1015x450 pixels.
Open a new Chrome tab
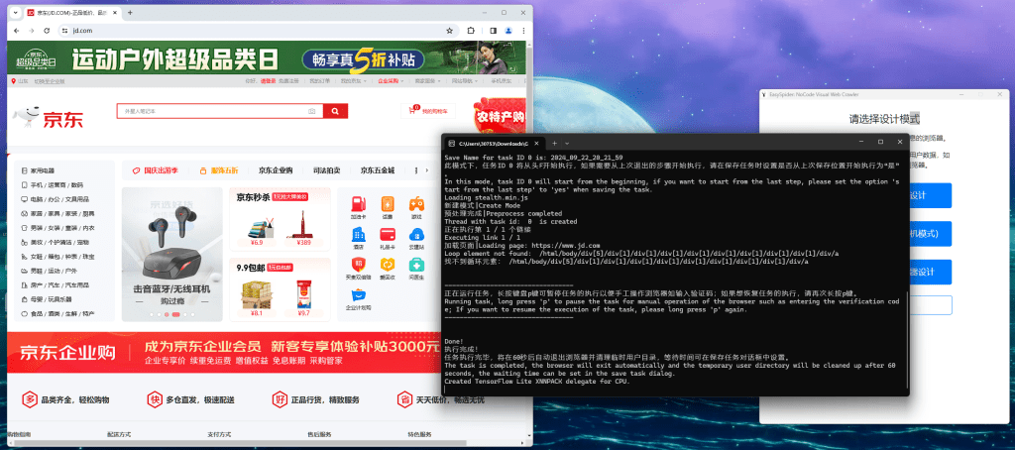click(130, 13)
